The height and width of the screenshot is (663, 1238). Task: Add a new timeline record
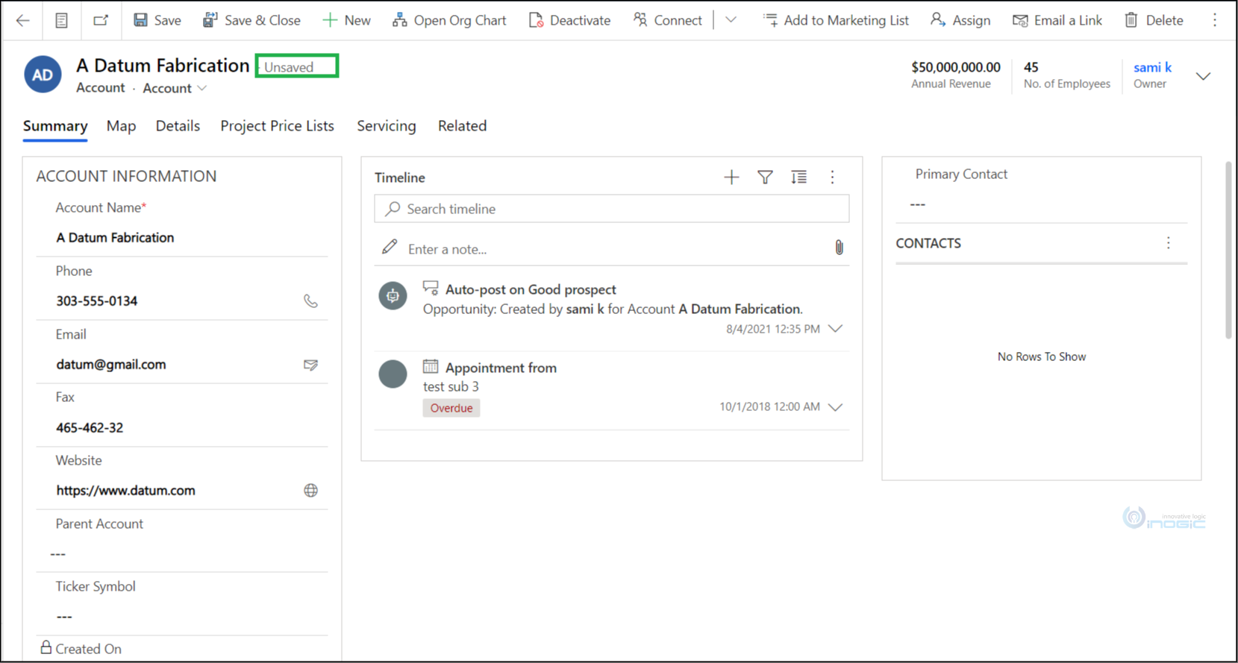pyautogui.click(x=731, y=177)
